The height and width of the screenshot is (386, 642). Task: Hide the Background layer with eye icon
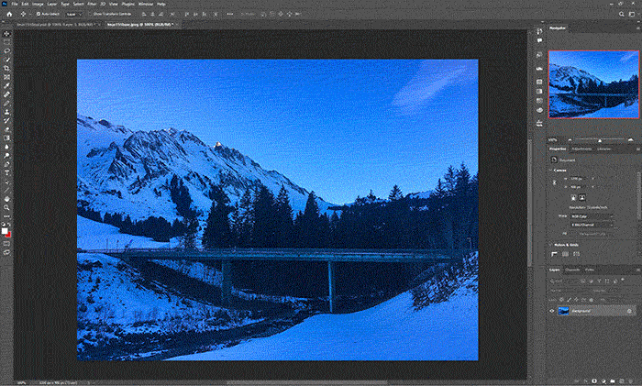[x=551, y=311]
